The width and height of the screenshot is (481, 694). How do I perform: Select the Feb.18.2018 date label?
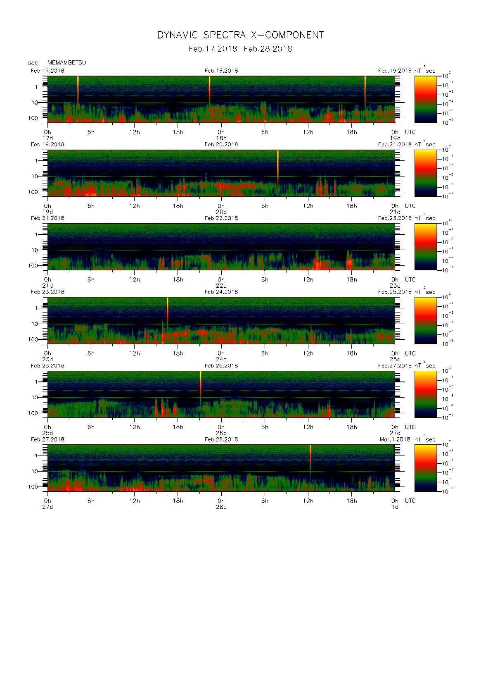click(x=221, y=71)
